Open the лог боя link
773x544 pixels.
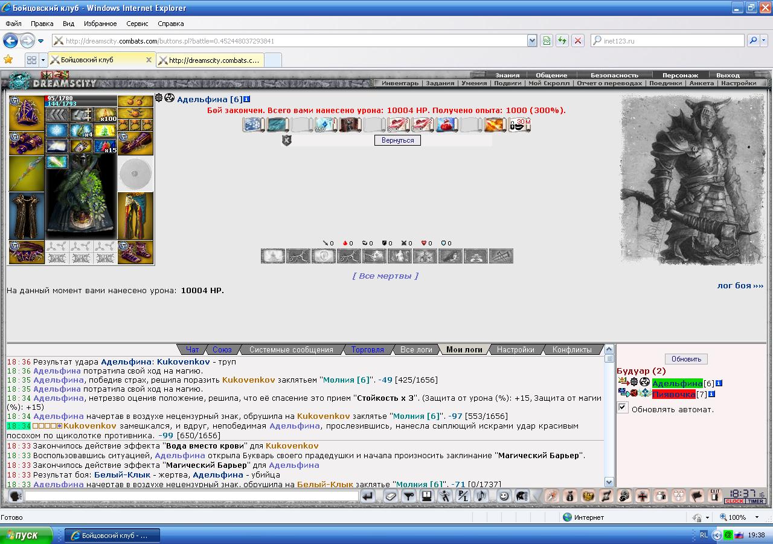pos(740,285)
